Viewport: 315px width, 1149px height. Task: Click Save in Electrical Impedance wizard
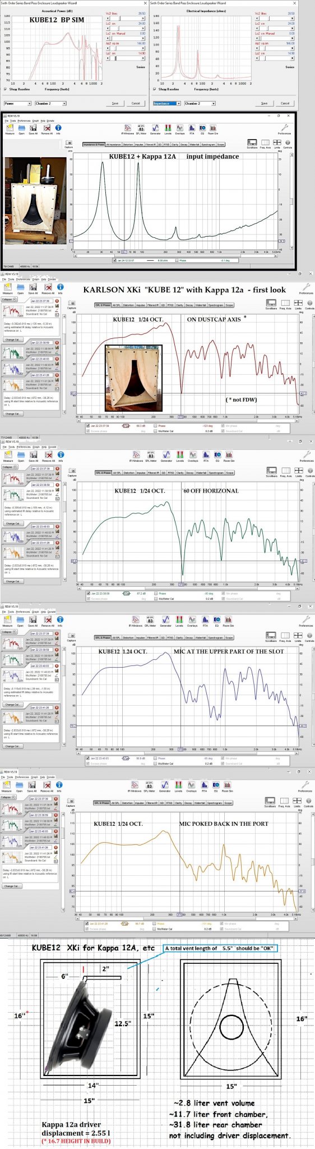(x=264, y=103)
